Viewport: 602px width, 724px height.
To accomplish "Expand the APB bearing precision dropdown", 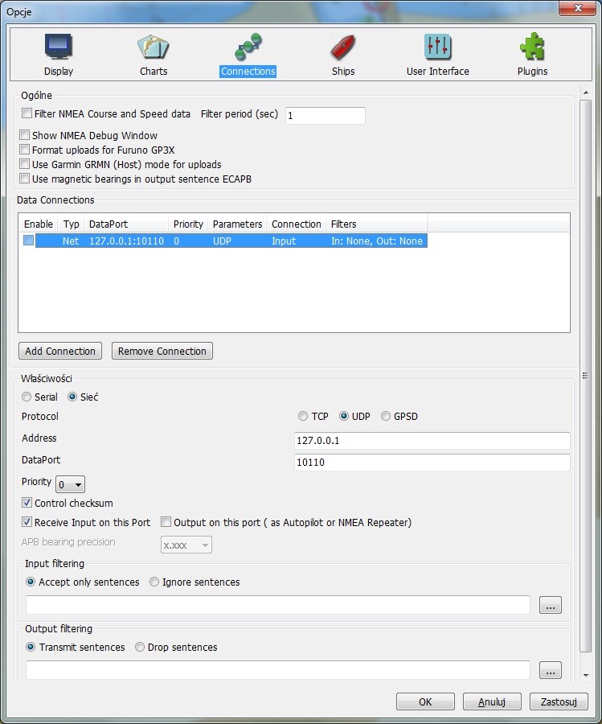I will point(186,545).
